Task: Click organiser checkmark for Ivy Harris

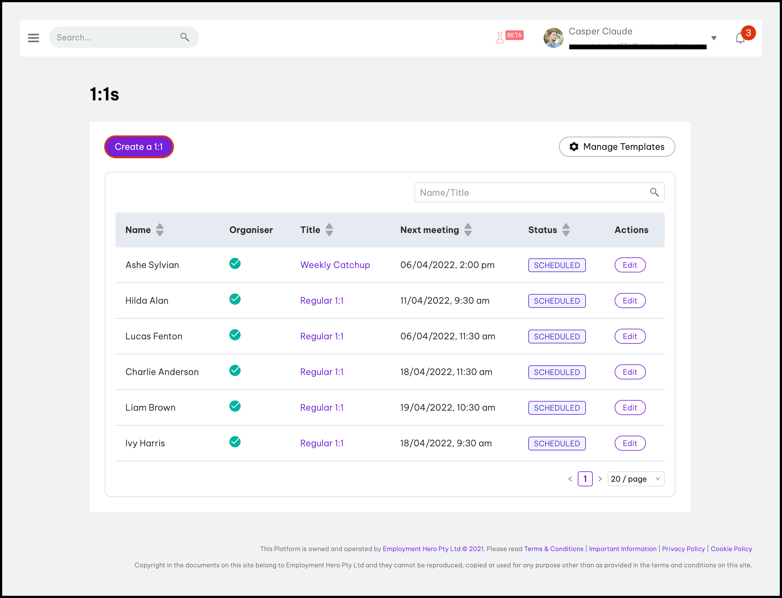Action: [235, 442]
